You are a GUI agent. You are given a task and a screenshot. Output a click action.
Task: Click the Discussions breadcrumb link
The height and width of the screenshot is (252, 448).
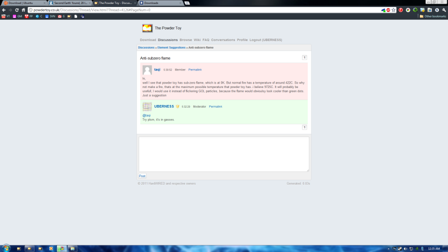[146, 47]
